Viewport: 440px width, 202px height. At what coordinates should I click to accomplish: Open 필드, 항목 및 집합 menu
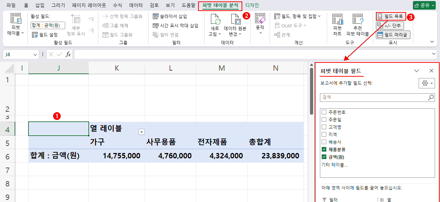297,16
